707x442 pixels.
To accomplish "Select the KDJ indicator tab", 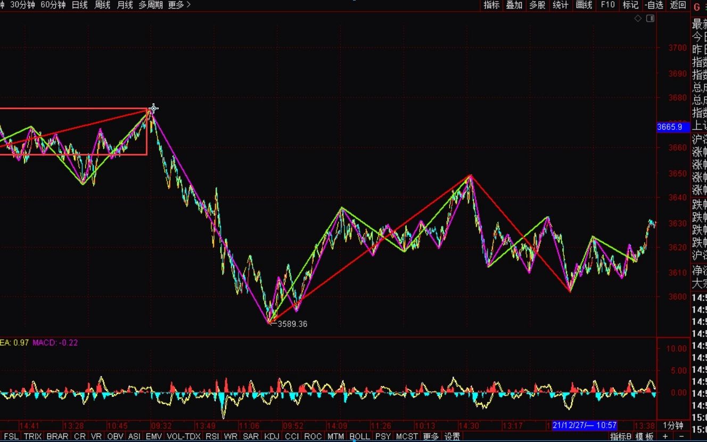I will point(272,437).
